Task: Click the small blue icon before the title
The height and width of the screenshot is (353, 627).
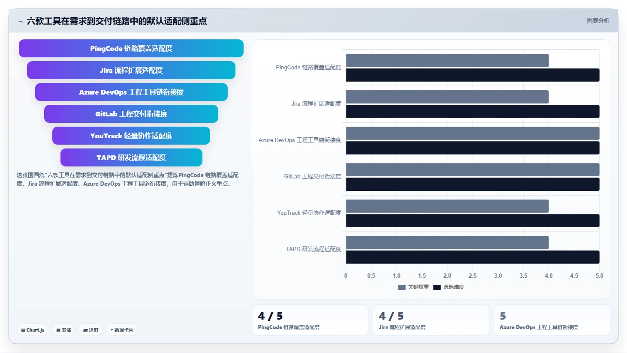Action: coord(20,21)
